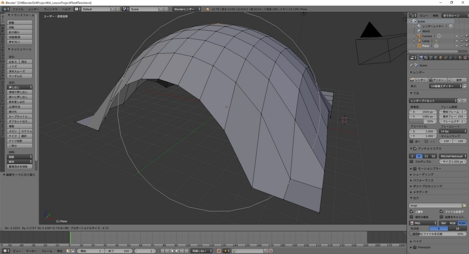Remove render preset with minus icon
469x254 pixels.
[464, 101]
